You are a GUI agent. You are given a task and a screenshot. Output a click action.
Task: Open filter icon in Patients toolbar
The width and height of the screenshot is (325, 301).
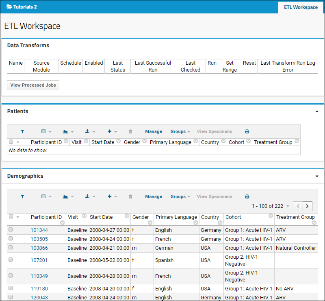point(22,131)
